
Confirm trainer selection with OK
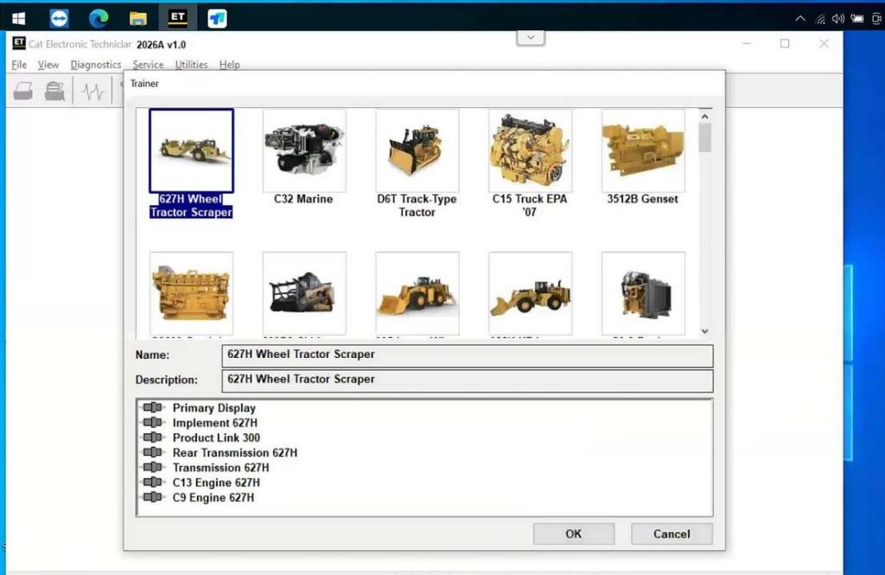[574, 533]
